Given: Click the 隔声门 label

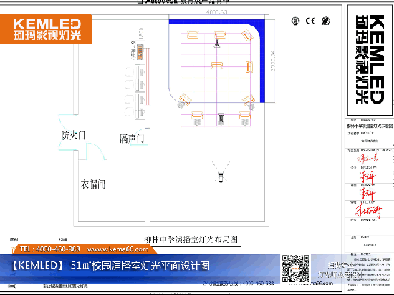Looking at the screenshot, I should [132, 139].
